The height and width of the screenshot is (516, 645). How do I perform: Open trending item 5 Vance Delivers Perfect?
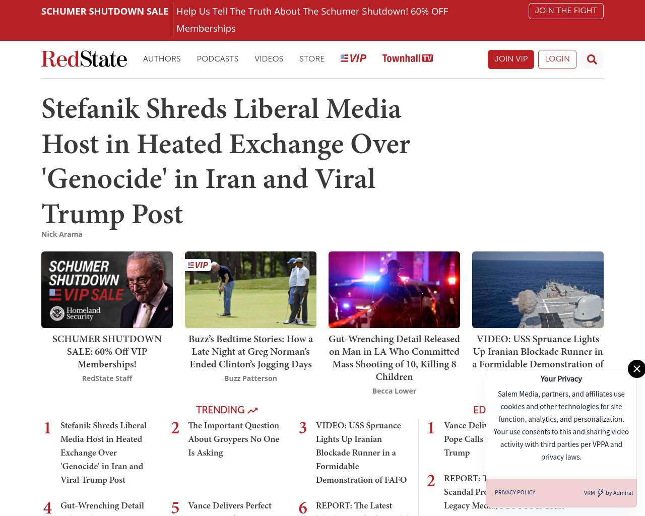click(230, 506)
